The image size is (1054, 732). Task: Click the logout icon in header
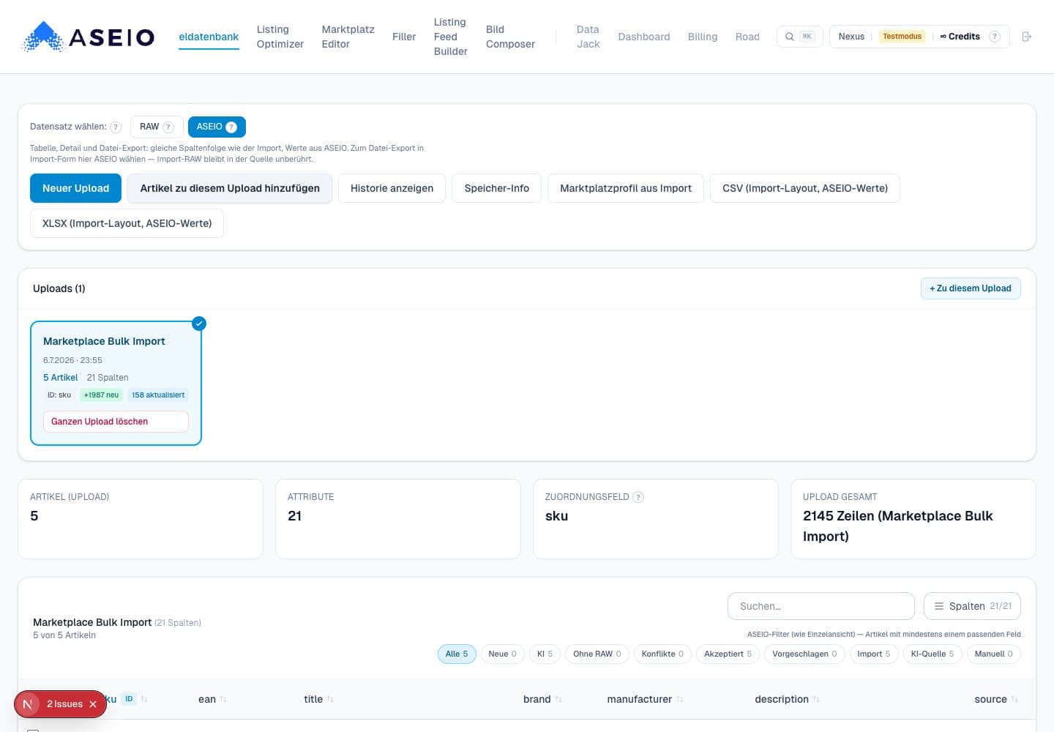point(1026,37)
